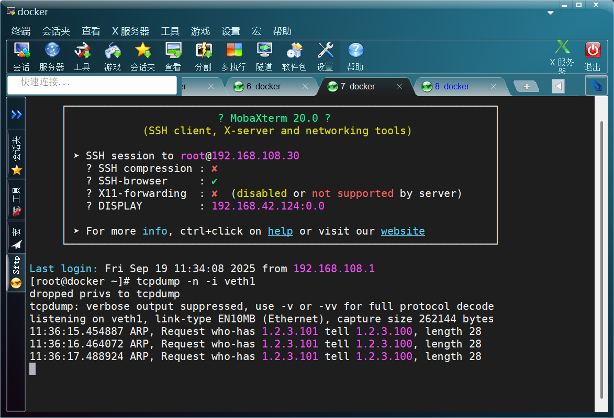
Task: Click the MobaXterm 20.0 banner title
Action: point(274,118)
